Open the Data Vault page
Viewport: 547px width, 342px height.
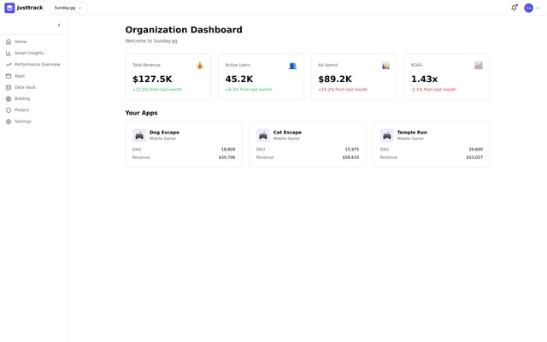pos(25,87)
